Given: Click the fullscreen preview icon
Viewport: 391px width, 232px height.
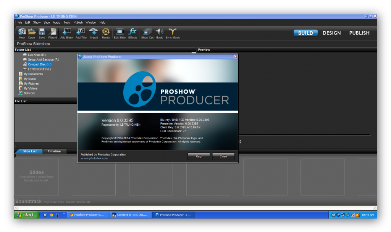Looking at the screenshot, I should pos(240,142).
